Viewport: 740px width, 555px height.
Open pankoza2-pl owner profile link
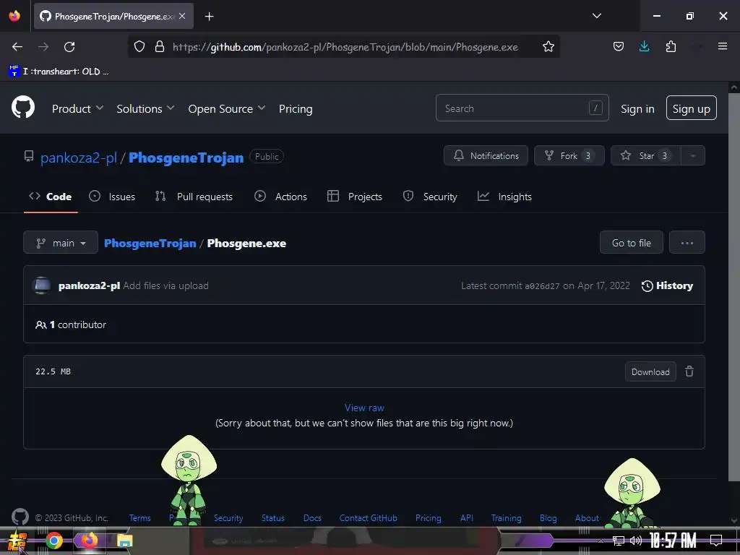coord(78,157)
